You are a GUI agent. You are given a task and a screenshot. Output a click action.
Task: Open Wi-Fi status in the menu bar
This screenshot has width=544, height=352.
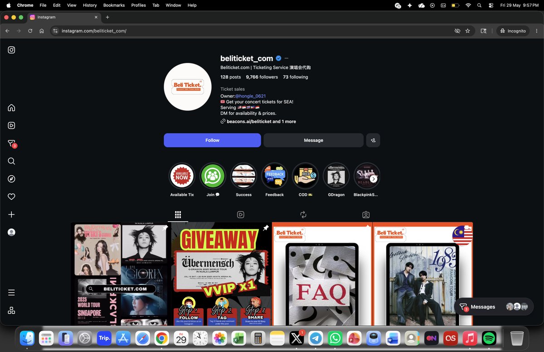coord(467,5)
